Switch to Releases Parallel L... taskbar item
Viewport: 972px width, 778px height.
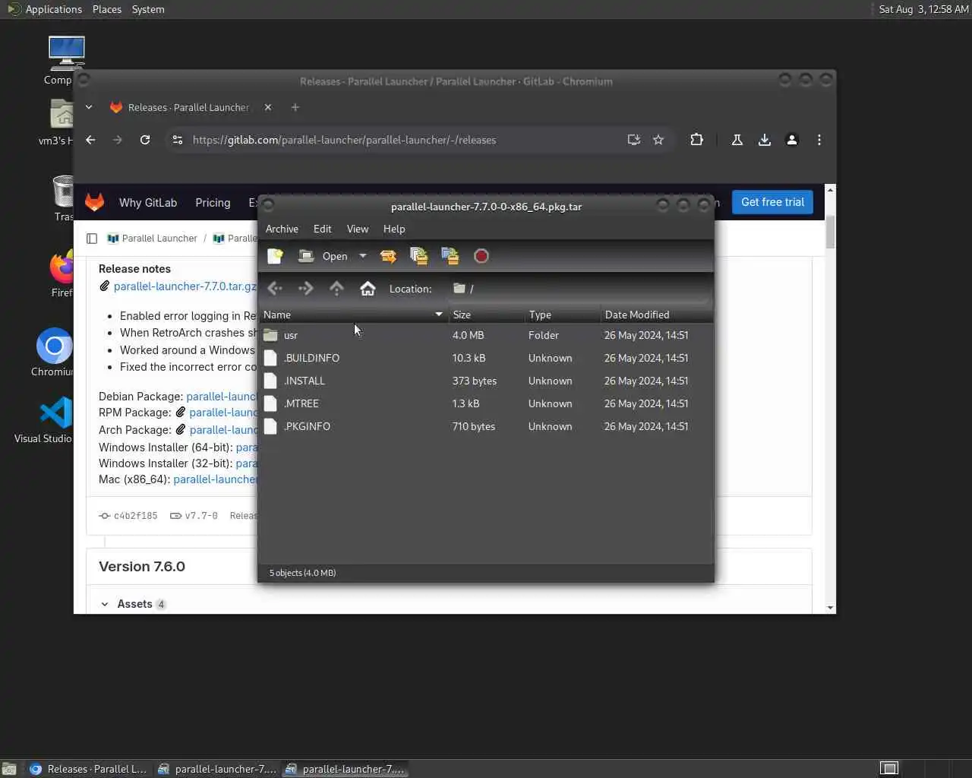point(88,769)
